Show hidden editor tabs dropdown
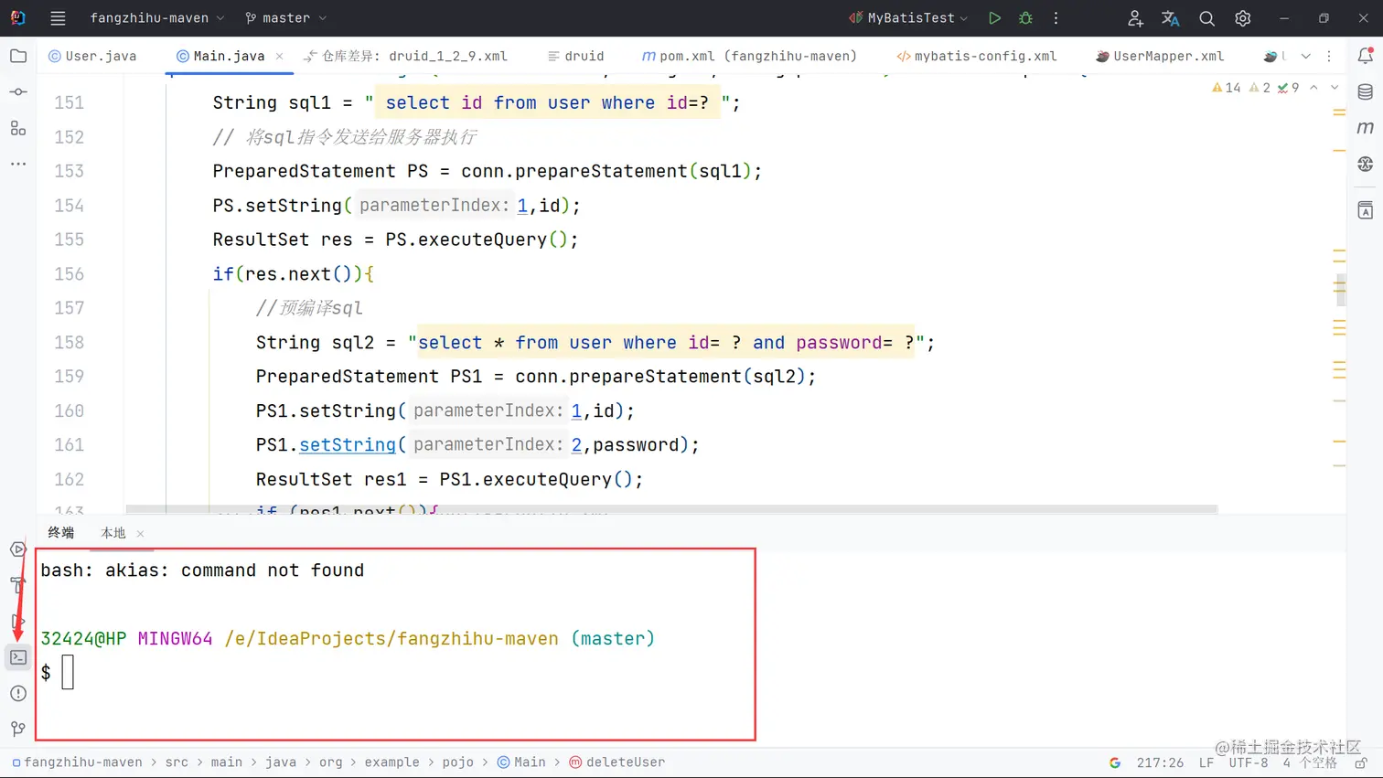1383x778 pixels. point(1306,56)
